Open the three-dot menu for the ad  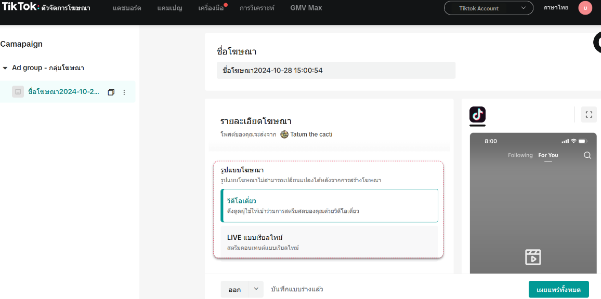124,92
